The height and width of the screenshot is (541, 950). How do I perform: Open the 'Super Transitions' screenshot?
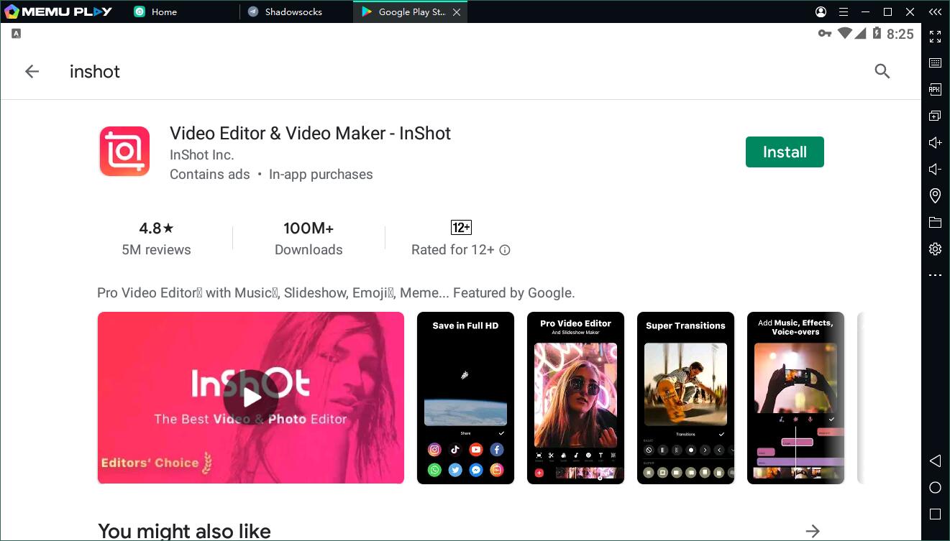pyautogui.click(x=685, y=397)
